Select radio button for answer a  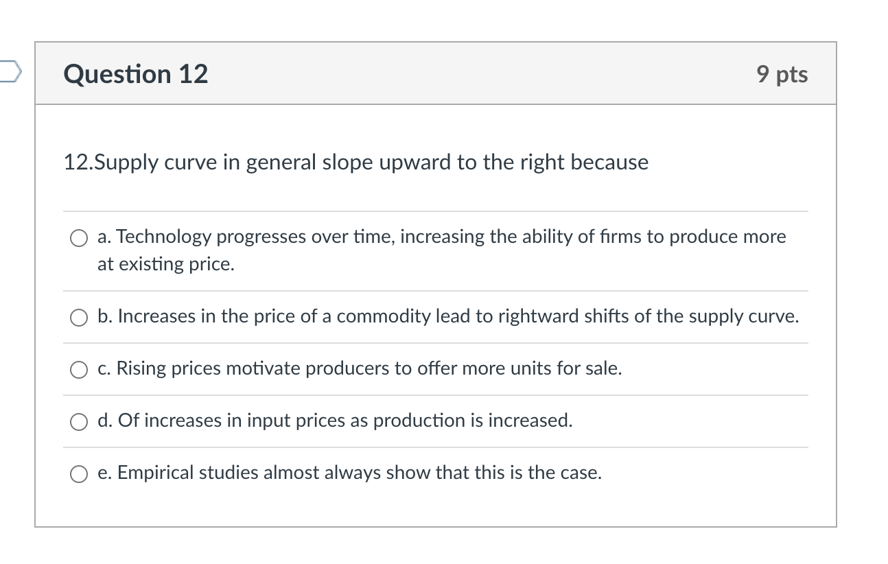tap(79, 238)
